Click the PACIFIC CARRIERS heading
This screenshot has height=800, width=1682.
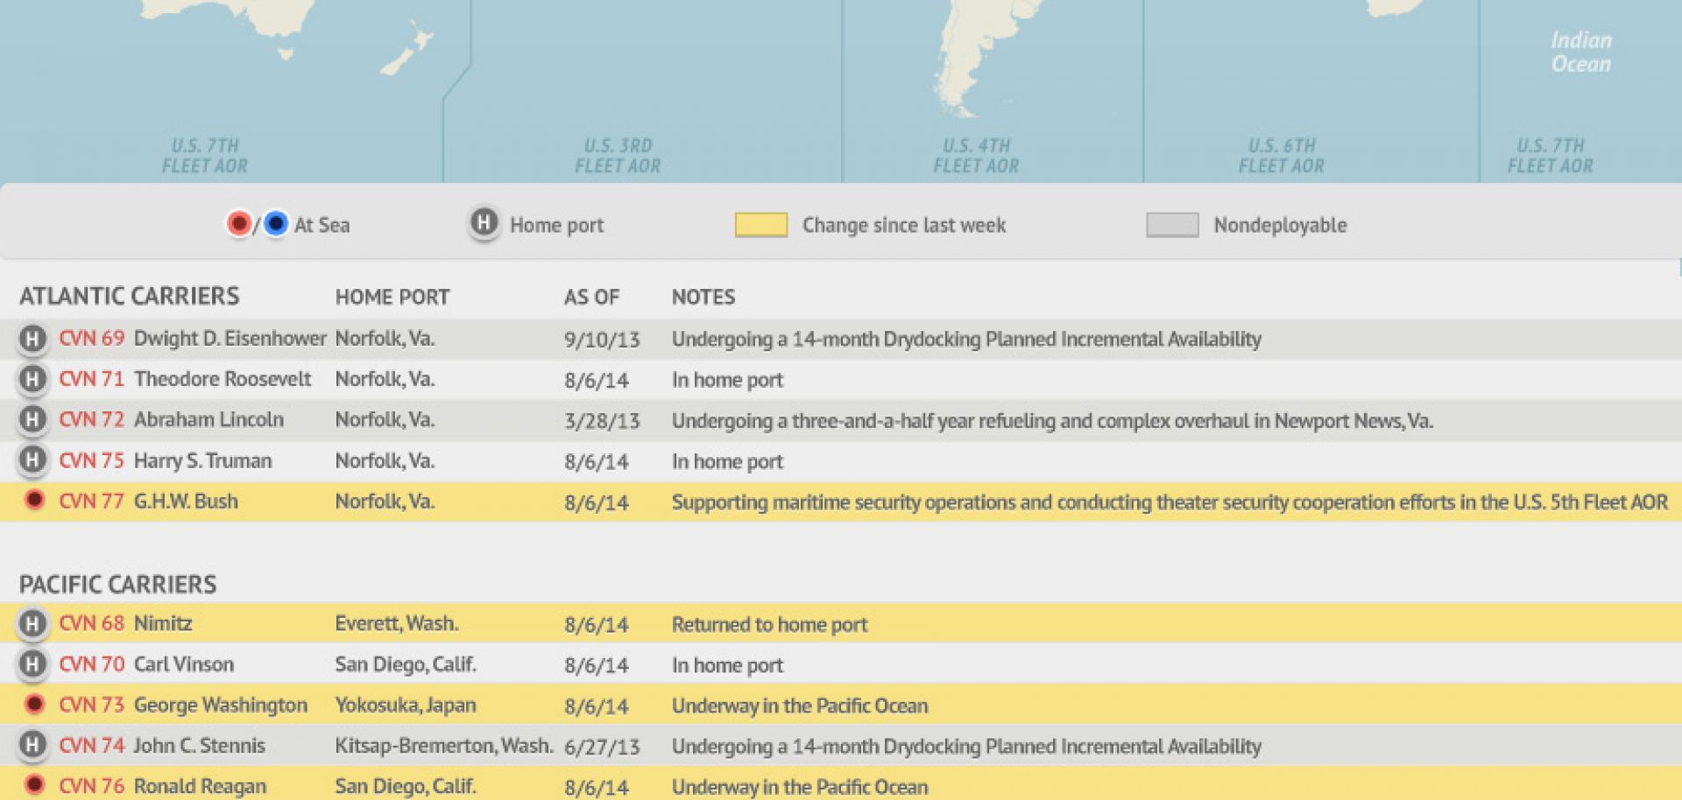(117, 584)
